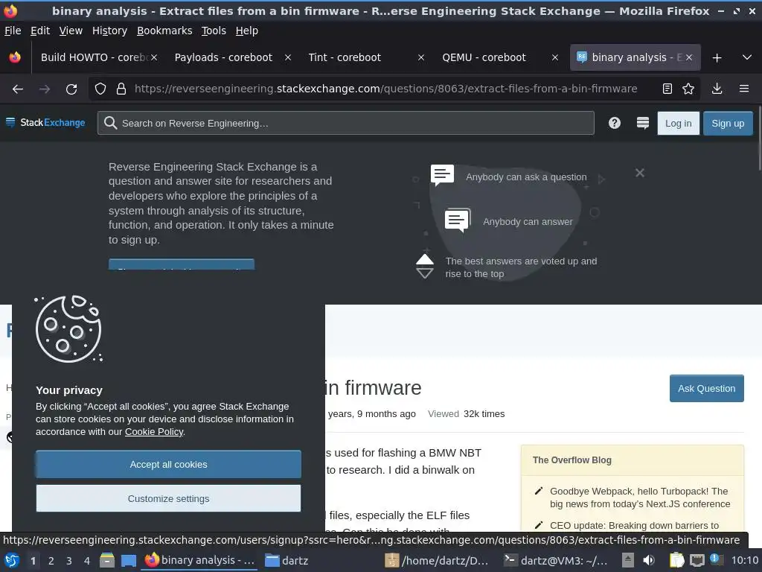Switch to workspace 2

pyautogui.click(x=51, y=561)
